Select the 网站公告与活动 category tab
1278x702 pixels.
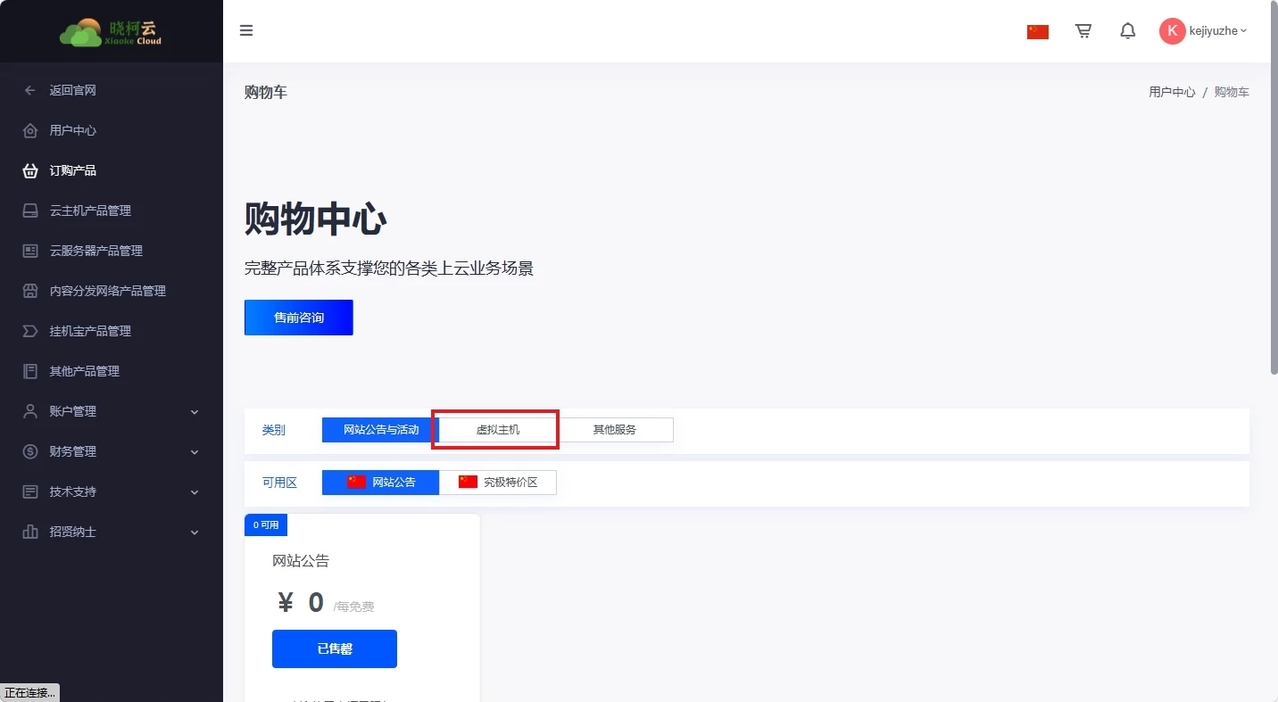(381, 430)
